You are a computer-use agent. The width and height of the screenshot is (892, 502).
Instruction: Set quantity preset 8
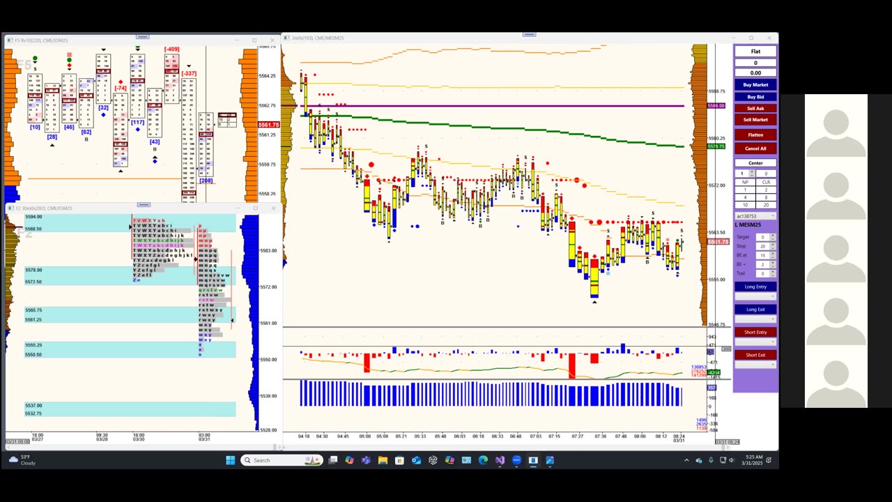click(766, 197)
